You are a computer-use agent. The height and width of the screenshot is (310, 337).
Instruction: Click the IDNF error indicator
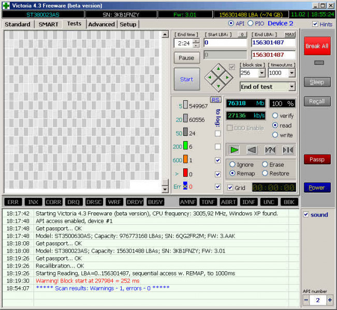coord(248,202)
